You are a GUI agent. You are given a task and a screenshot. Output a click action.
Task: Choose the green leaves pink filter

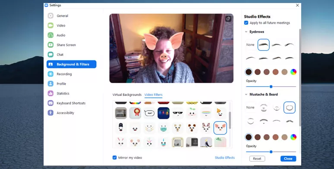[x=220, y=142]
